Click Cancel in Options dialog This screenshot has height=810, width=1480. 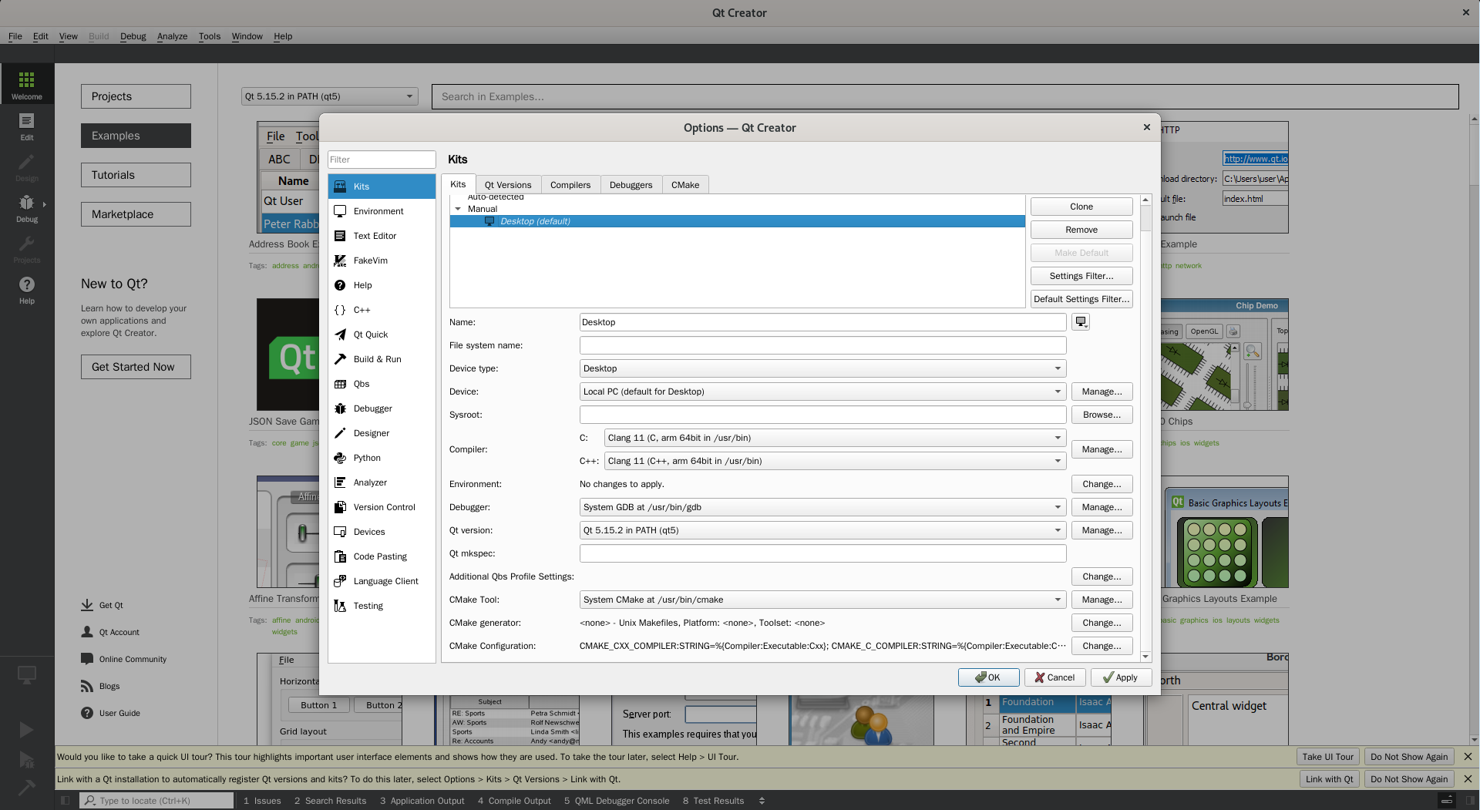coord(1054,677)
